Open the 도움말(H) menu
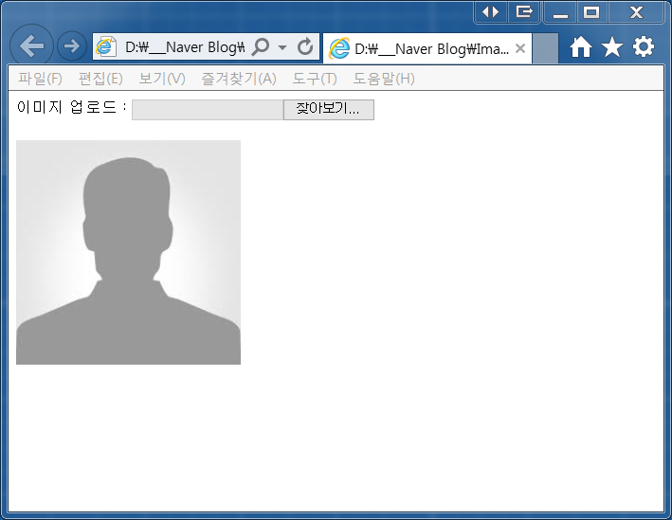 click(384, 79)
